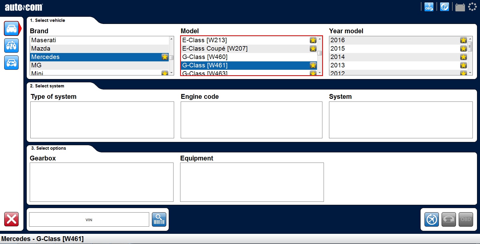Click the car with back arrow icon
480x244 pixels.
(11, 63)
